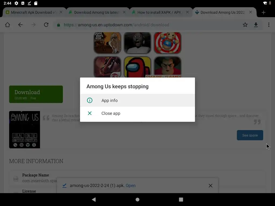Click the See more button

point(250,135)
